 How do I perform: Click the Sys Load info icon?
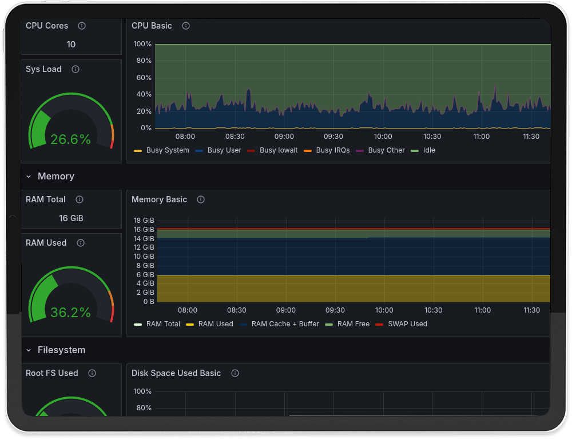pos(76,69)
